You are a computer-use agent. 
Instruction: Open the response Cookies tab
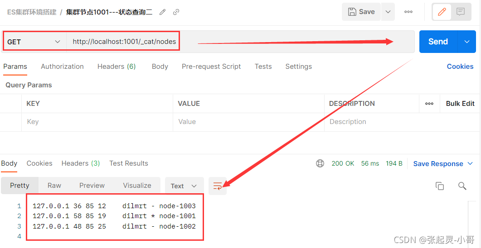click(39, 163)
